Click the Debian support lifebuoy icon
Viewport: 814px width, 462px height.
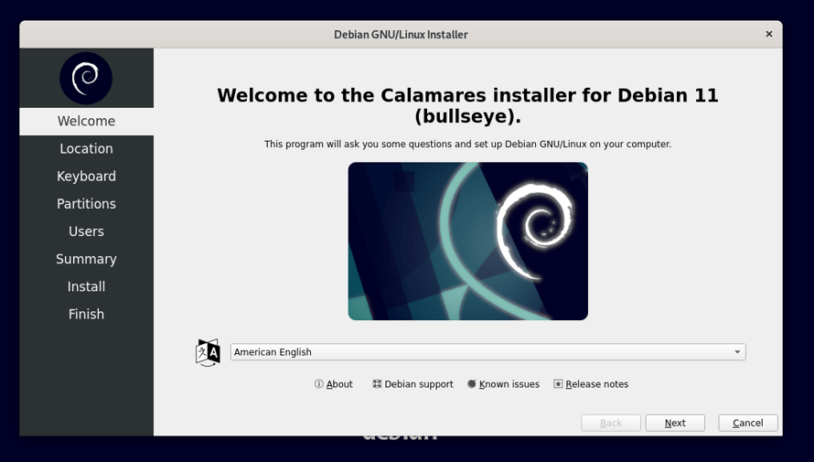[377, 383]
